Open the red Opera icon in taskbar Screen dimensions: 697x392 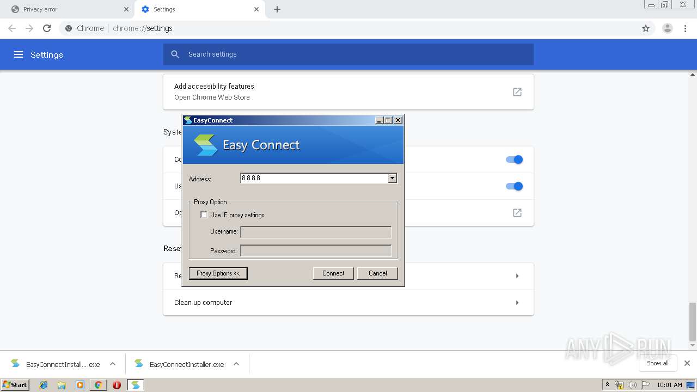117,385
